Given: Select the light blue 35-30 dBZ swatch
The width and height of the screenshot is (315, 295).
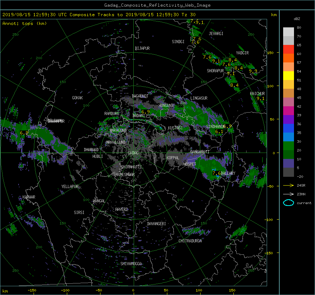Looking at the screenshot, I should pos(288,137).
